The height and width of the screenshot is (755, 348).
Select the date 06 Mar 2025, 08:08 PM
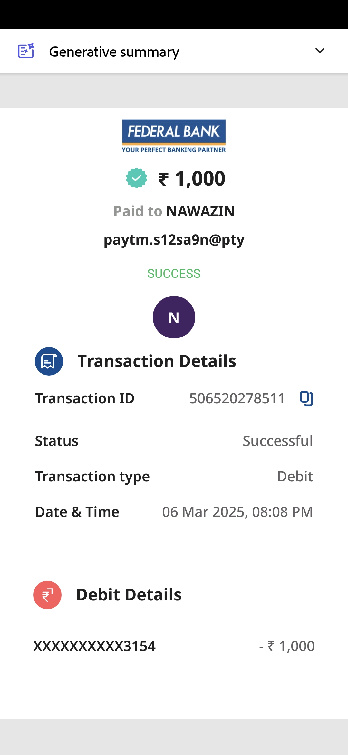coord(237,512)
